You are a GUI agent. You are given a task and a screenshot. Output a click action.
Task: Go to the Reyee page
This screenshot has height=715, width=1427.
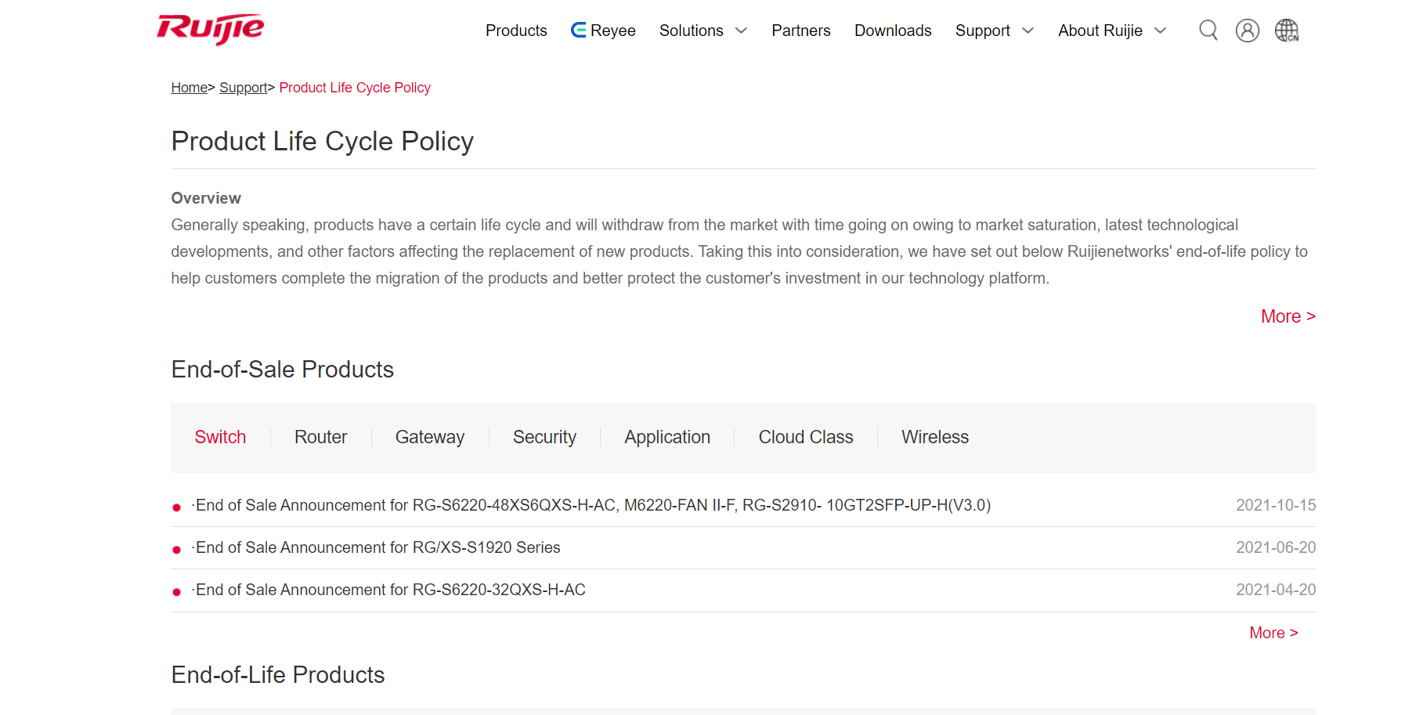603,31
